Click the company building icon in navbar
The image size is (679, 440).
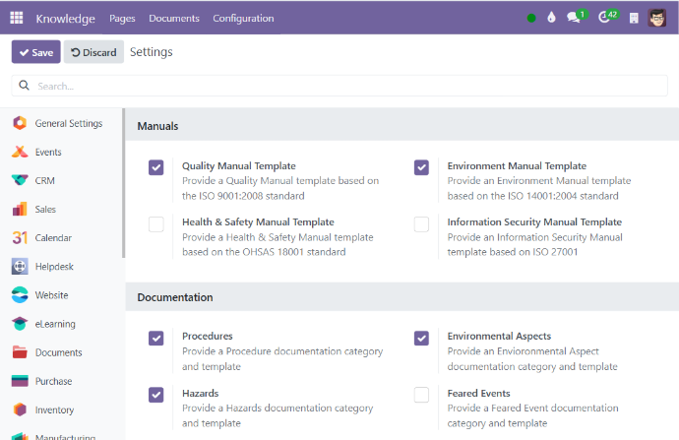[x=634, y=18]
